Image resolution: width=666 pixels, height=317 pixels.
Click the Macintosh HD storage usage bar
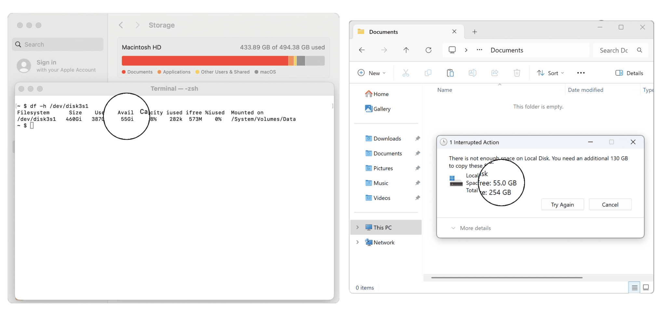tap(223, 60)
